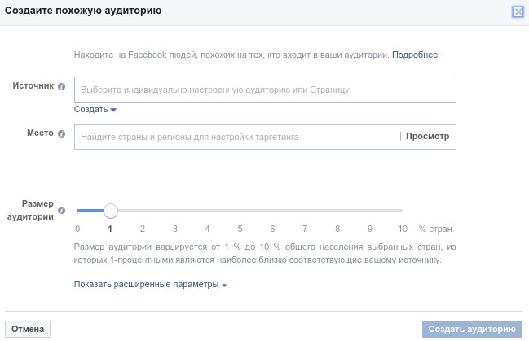Click the Отмена button
Image resolution: width=529 pixels, height=341 pixels.
point(28,329)
